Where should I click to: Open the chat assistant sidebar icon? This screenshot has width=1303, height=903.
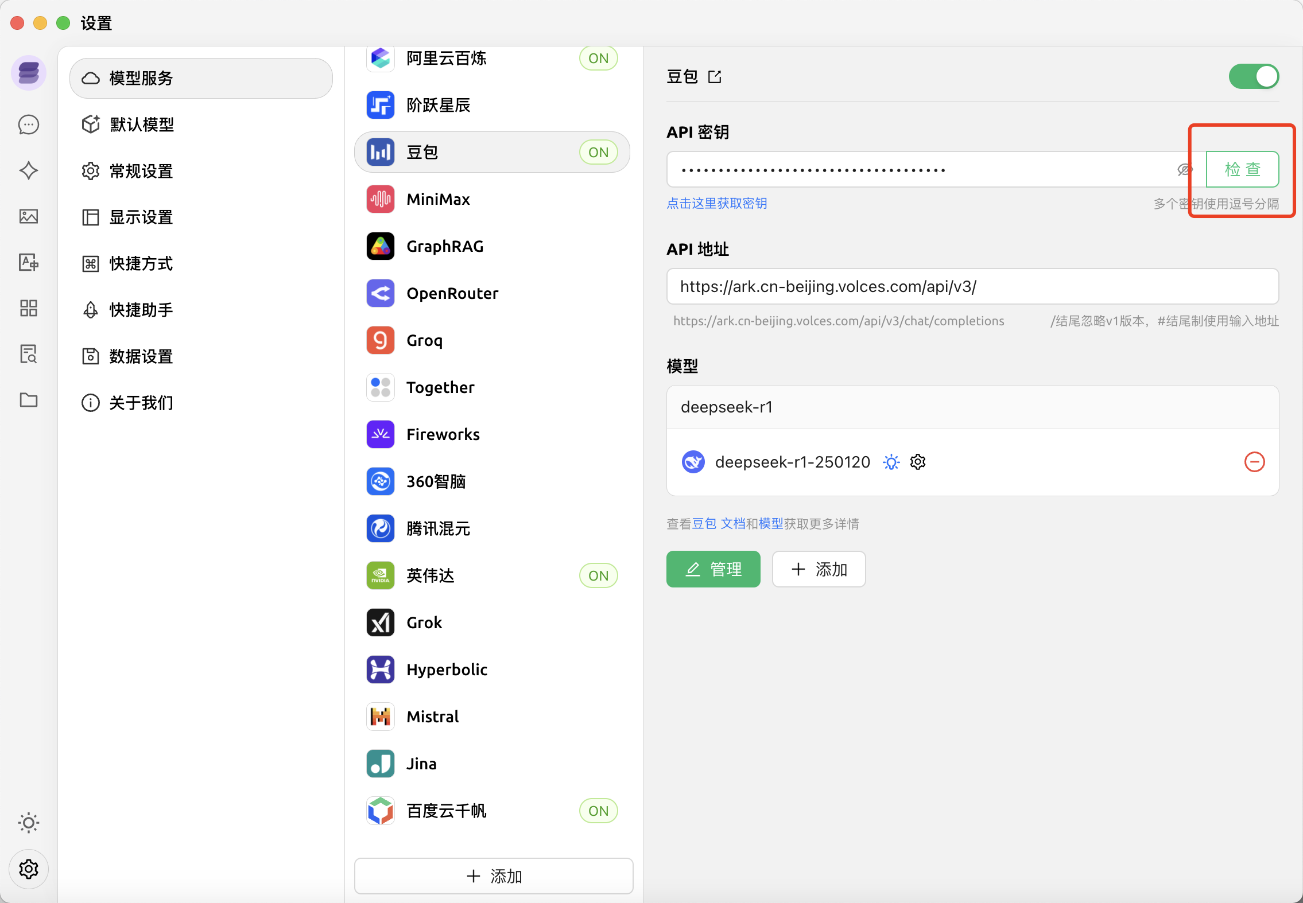29,124
